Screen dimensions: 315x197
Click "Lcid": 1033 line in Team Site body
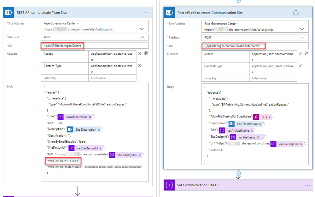55,123
